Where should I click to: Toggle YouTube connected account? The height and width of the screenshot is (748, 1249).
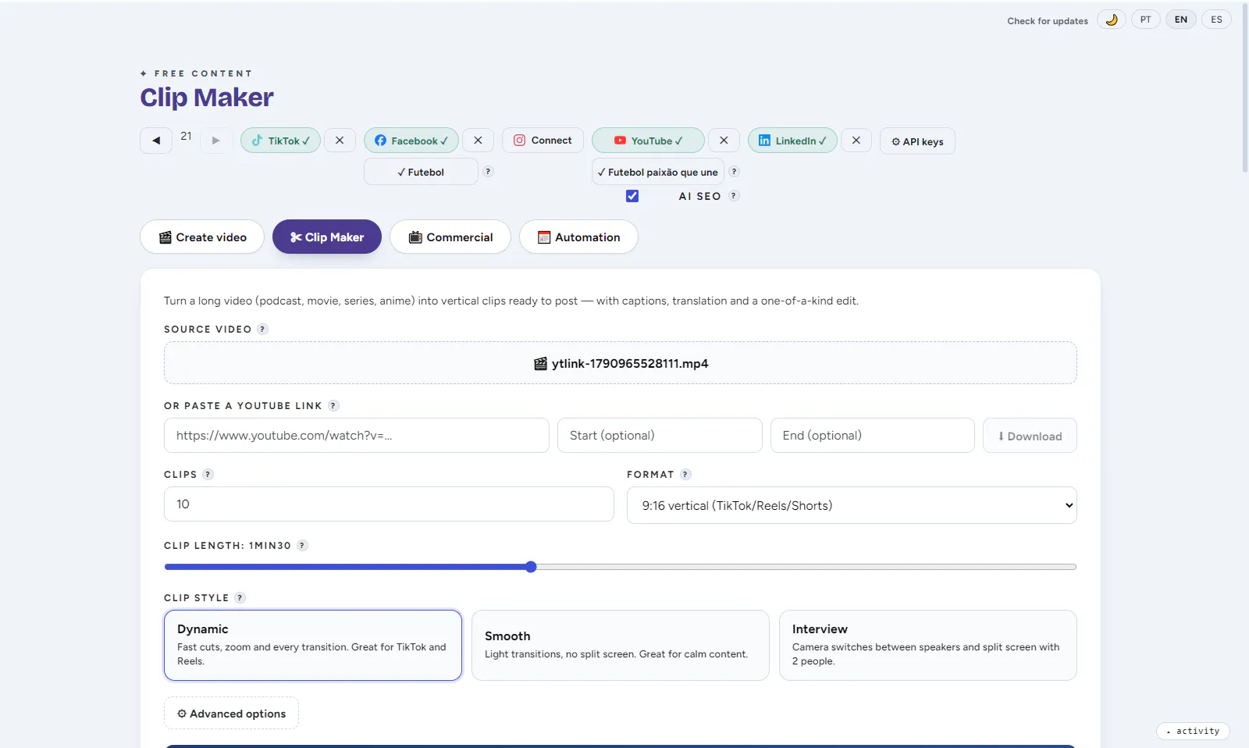648,141
